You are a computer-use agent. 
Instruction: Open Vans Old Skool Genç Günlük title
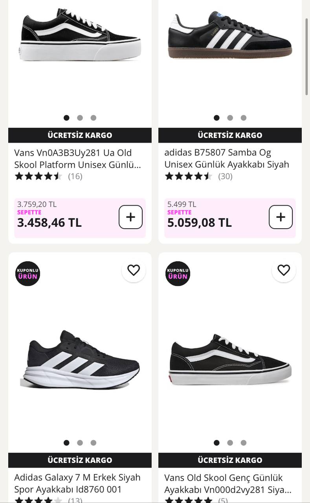pyautogui.click(x=227, y=483)
